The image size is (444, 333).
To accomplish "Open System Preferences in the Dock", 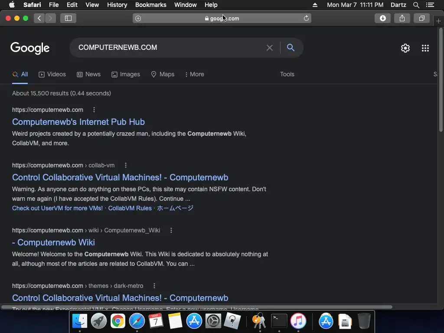I will [213, 321].
